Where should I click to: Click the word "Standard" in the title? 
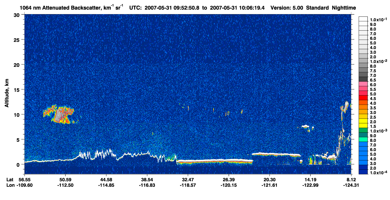point(318,8)
